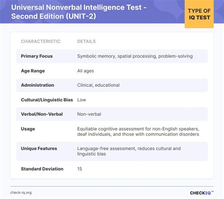Select the UNIT-2 title heading

(x=79, y=12)
